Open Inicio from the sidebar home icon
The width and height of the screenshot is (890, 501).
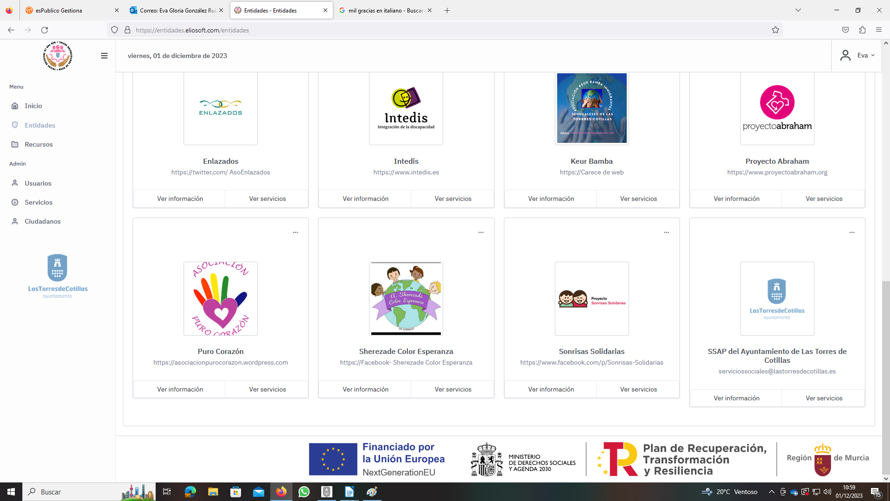(x=15, y=106)
